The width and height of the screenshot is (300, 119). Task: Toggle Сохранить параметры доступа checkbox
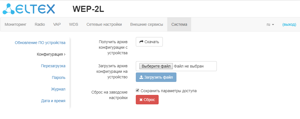tap(137, 90)
